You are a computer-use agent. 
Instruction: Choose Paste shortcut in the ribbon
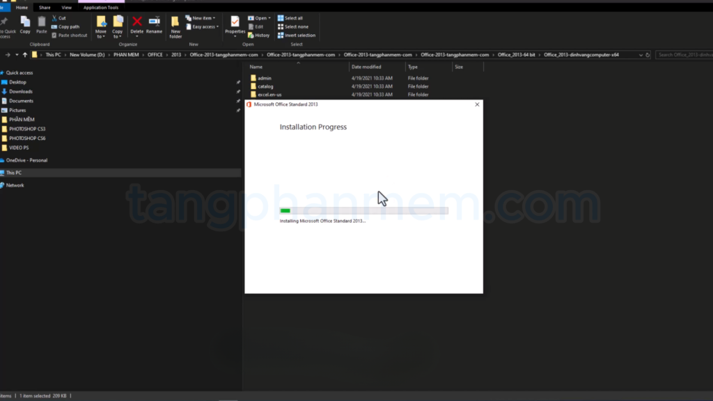click(69, 35)
